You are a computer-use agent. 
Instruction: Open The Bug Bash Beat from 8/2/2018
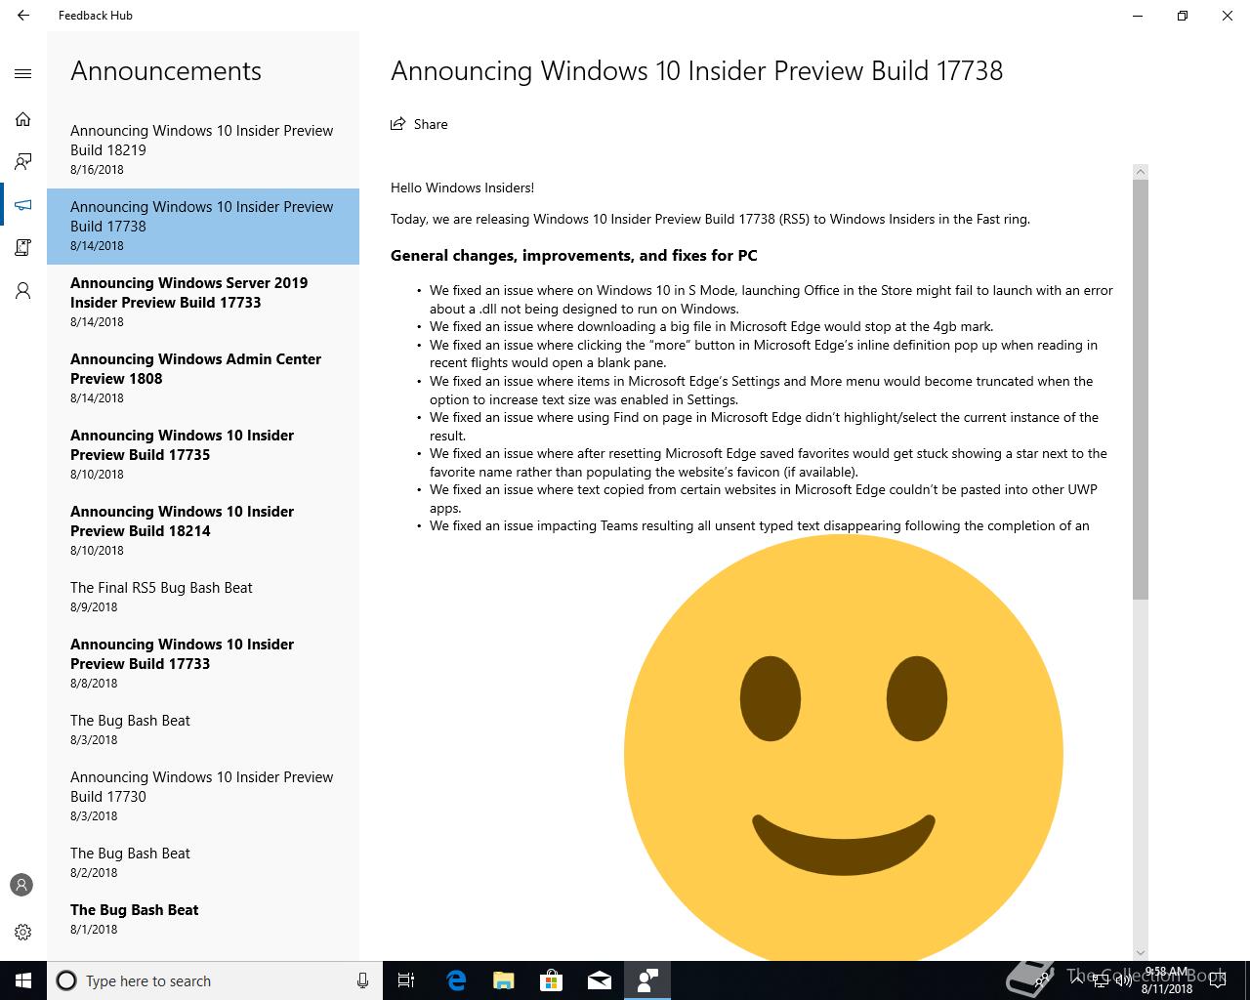(x=203, y=862)
